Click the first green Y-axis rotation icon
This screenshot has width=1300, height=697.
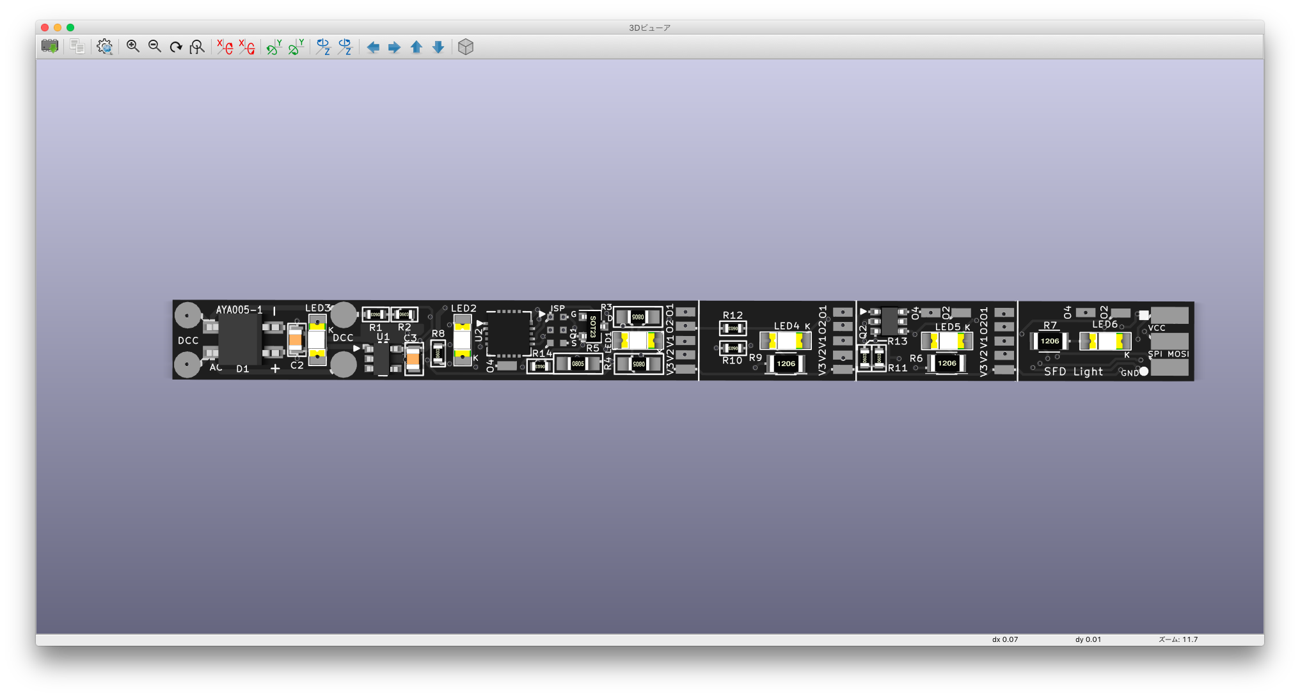click(x=274, y=47)
